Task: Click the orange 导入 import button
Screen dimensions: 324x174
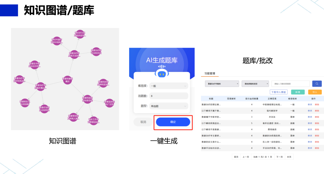Action: [315, 92]
